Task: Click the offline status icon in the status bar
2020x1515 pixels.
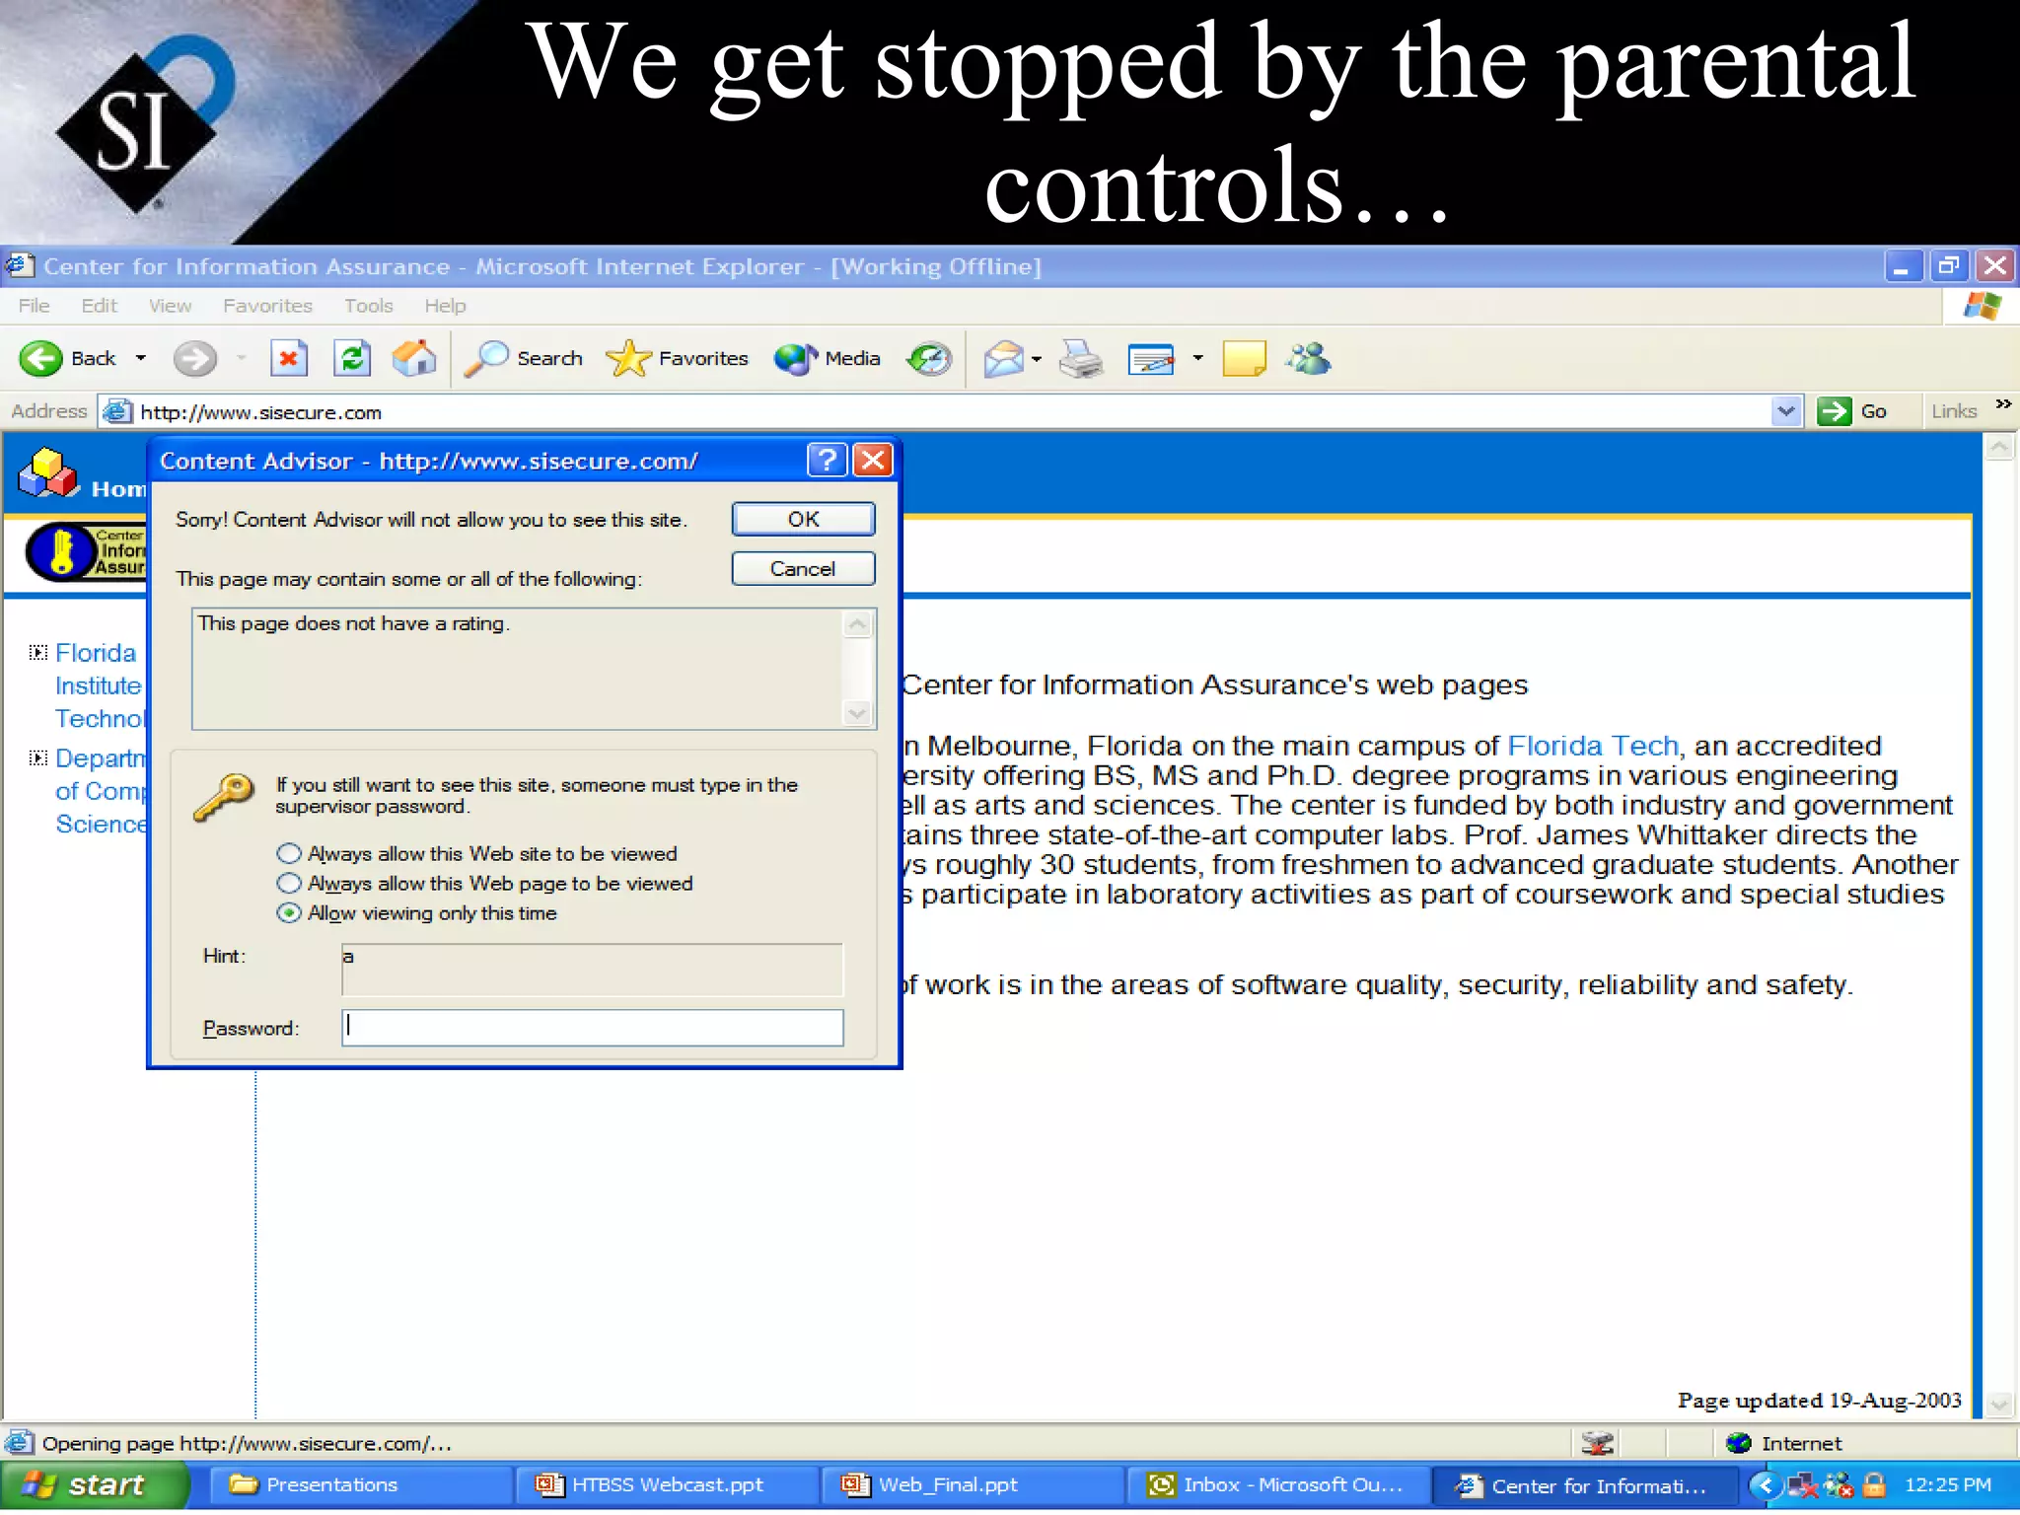Action: coord(1598,1443)
